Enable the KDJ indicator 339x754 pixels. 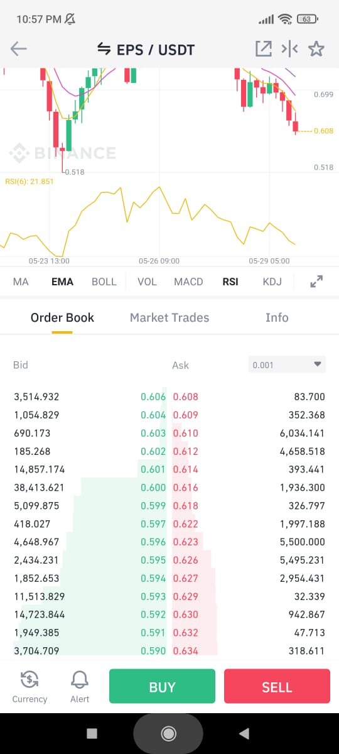pyautogui.click(x=272, y=281)
